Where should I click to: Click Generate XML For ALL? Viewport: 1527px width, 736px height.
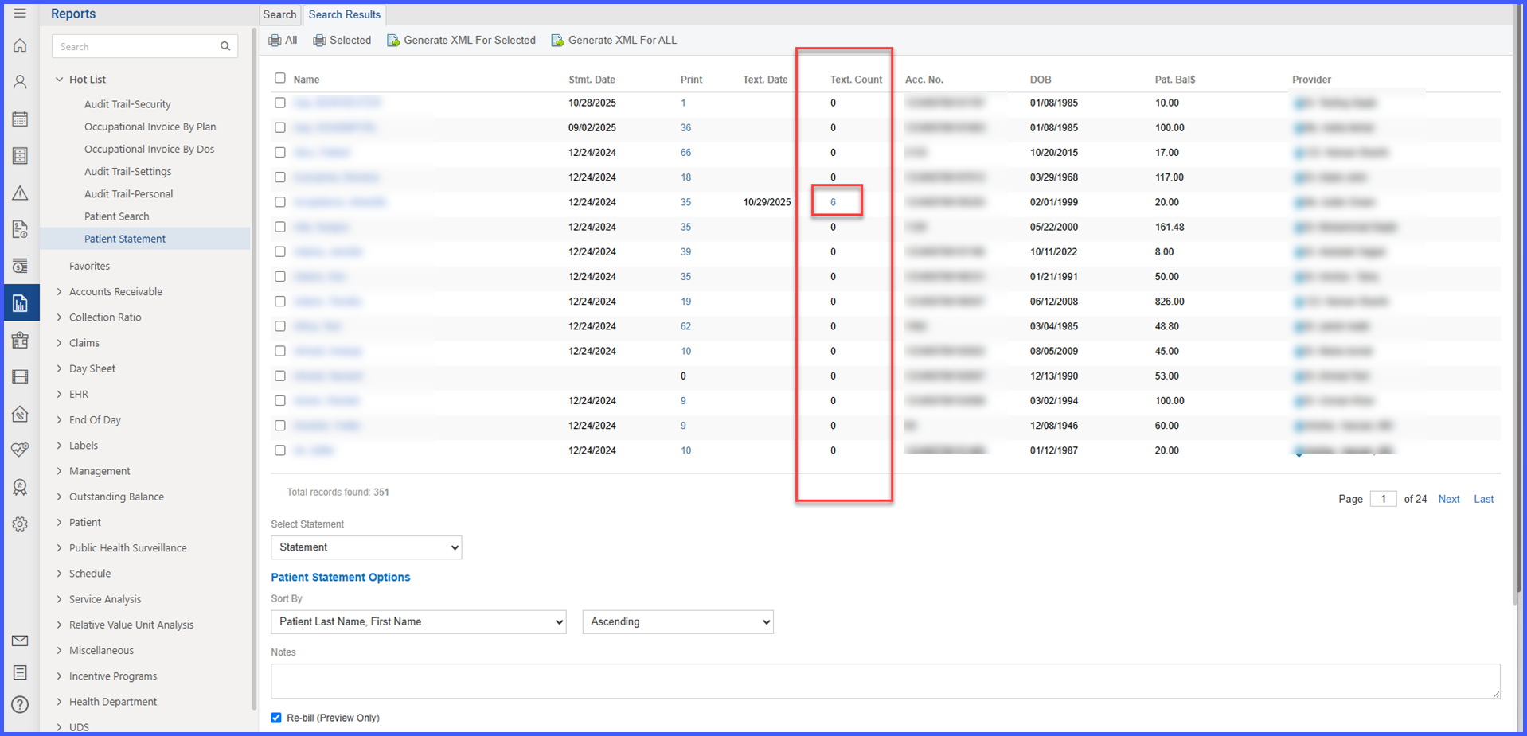(x=614, y=40)
